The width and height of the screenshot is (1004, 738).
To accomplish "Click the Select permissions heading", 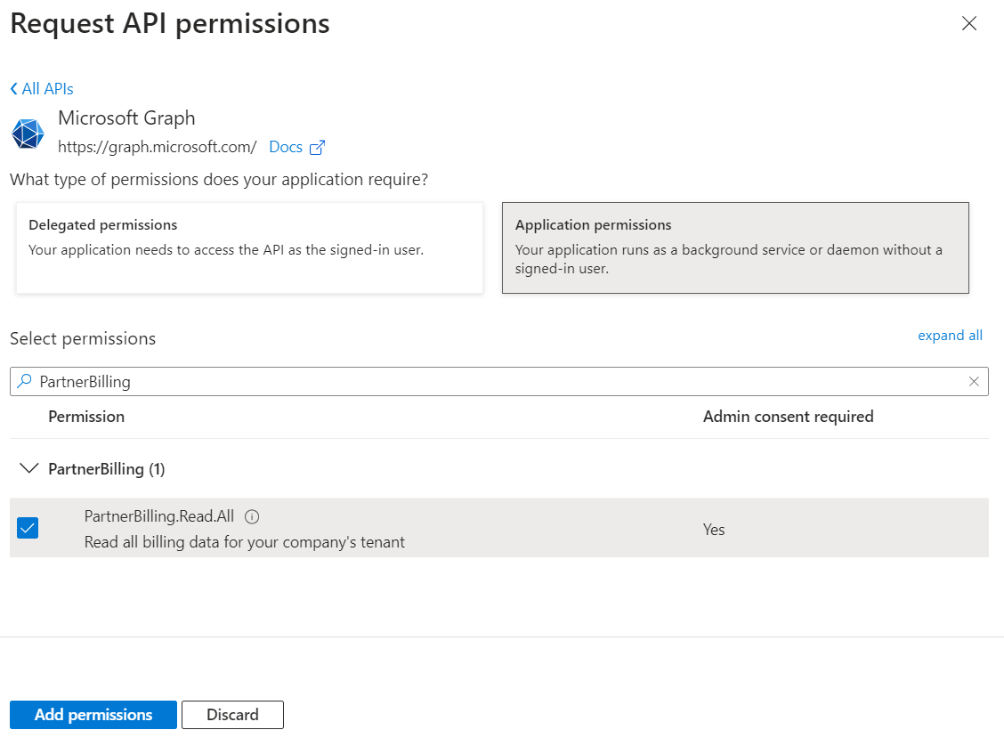I will pos(83,339).
